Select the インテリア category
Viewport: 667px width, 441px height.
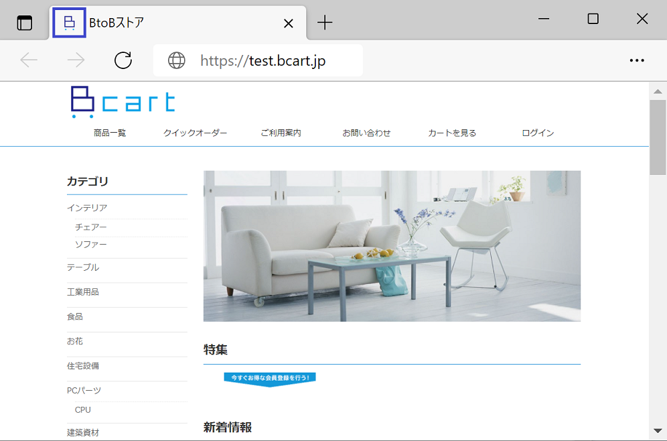coord(87,208)
